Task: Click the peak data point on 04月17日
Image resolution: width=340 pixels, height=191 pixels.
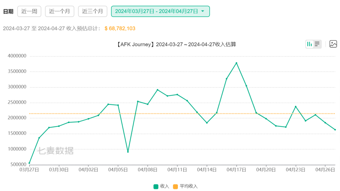Action: (x=236, y=63)
